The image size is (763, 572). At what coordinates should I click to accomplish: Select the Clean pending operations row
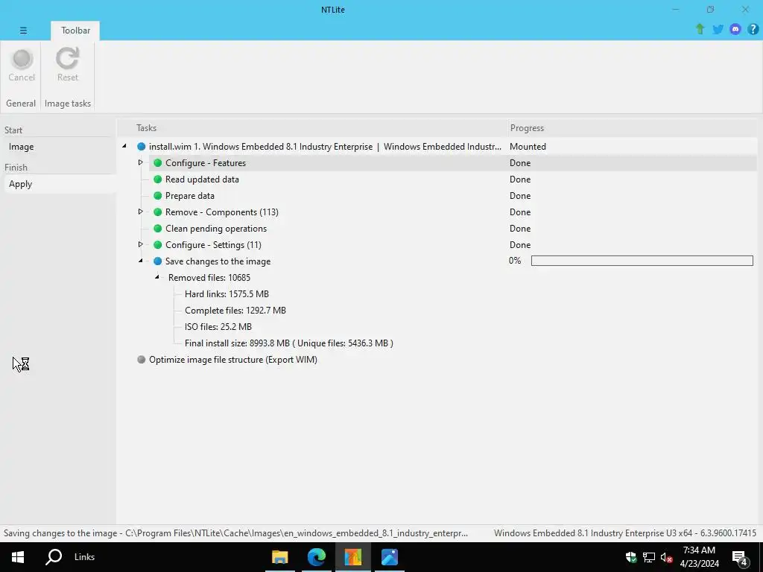click(x=216, y=229)
